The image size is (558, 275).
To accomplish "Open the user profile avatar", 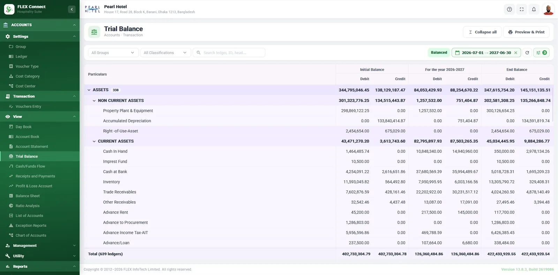I will (548, 9).
